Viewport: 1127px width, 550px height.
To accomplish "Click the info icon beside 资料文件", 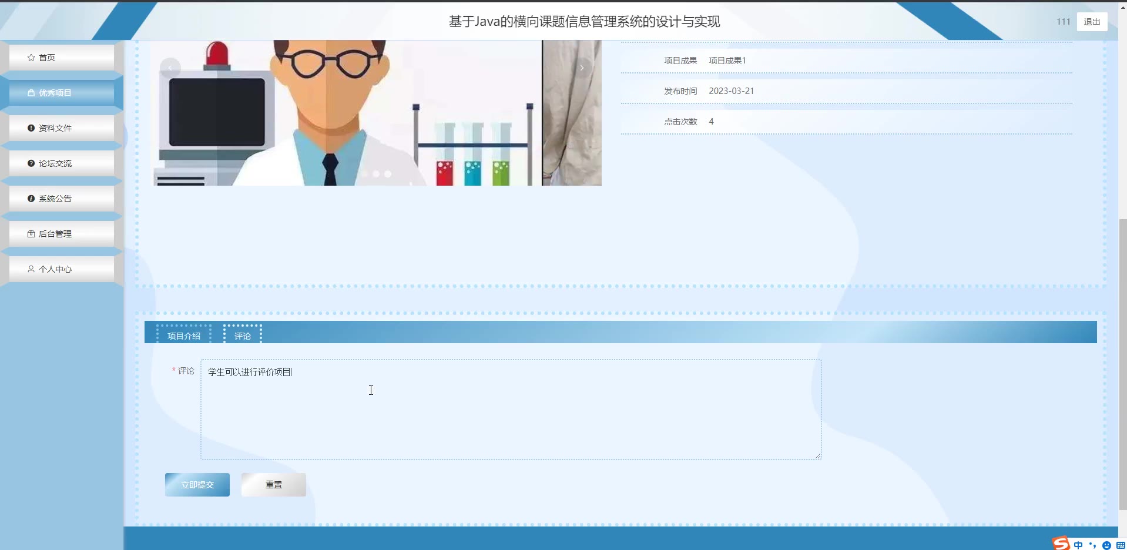I will coord(31,128).
